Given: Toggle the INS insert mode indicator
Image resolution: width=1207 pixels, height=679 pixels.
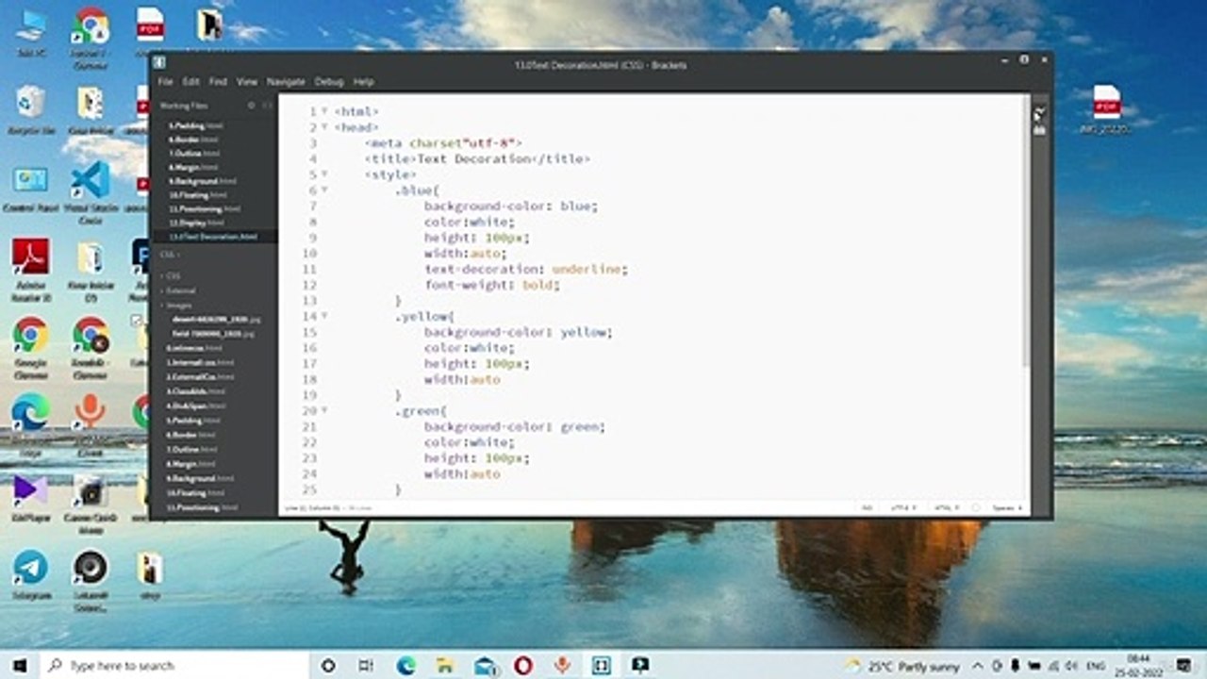Looking at the screenshot, I should [x=866, y=508].
